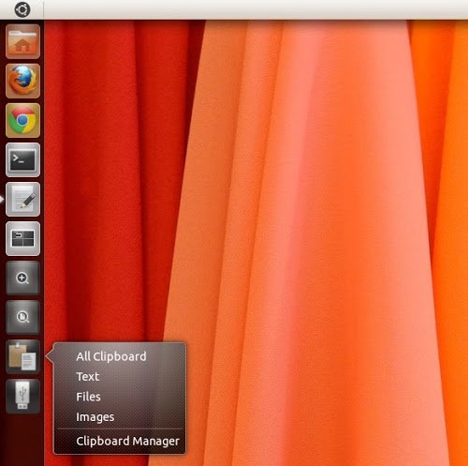Click the empty top panel bar
This screenshot has width=468, height=466.
pos(256,9)
